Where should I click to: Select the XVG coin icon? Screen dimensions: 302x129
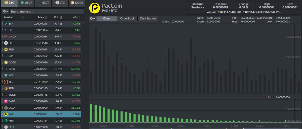coord(6,75)
